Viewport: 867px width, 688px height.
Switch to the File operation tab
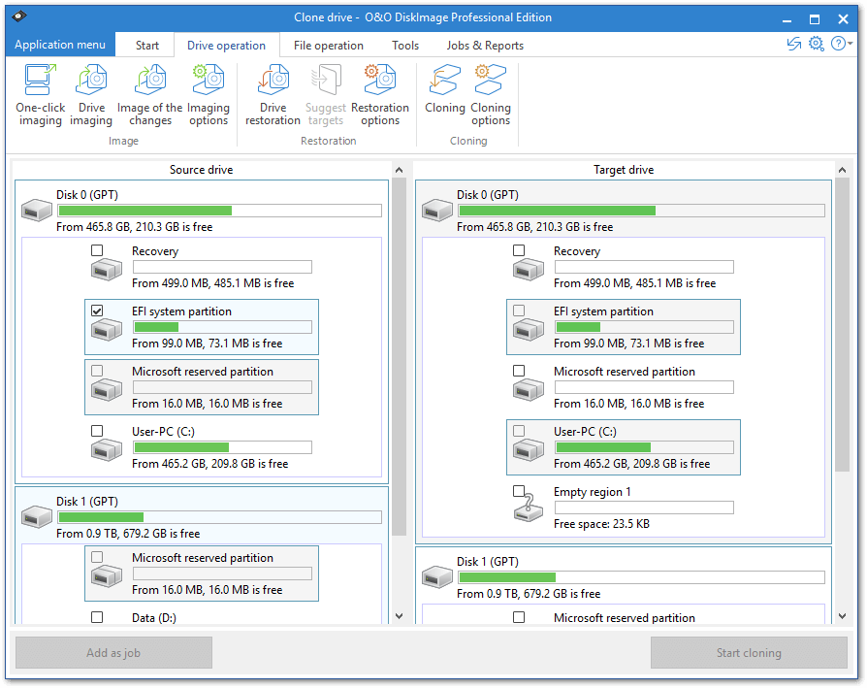tap(329, 46)
